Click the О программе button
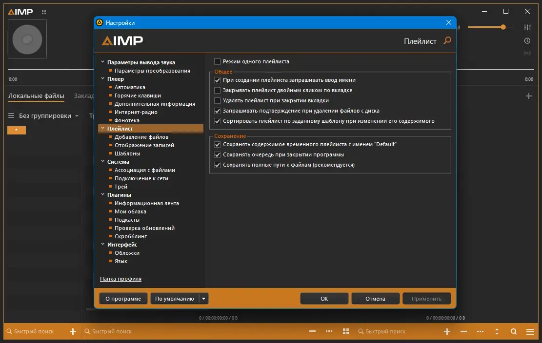The height and width of the screenshot is (343, 542). [x=123, y=299]
